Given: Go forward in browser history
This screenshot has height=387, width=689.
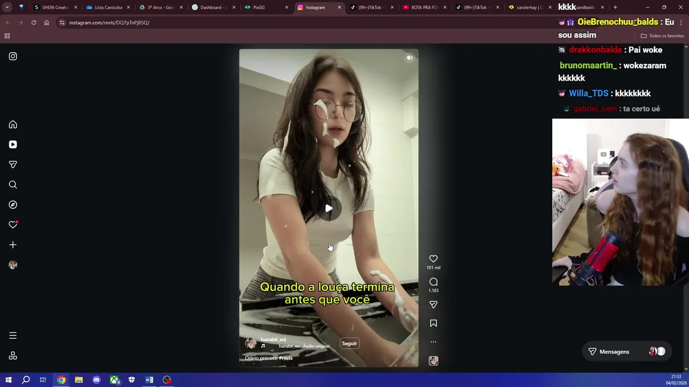Looking at the screenshot, I should 20,23.
